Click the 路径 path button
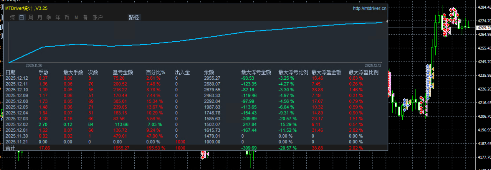The image size is (491, 170). coord(134,18)
